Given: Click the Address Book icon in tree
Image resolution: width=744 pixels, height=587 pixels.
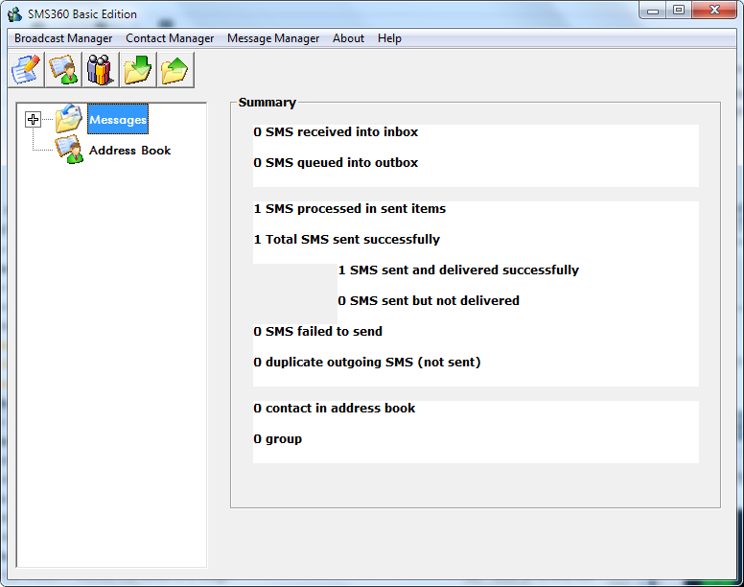Looking at the screenshot, I should 69,150.
